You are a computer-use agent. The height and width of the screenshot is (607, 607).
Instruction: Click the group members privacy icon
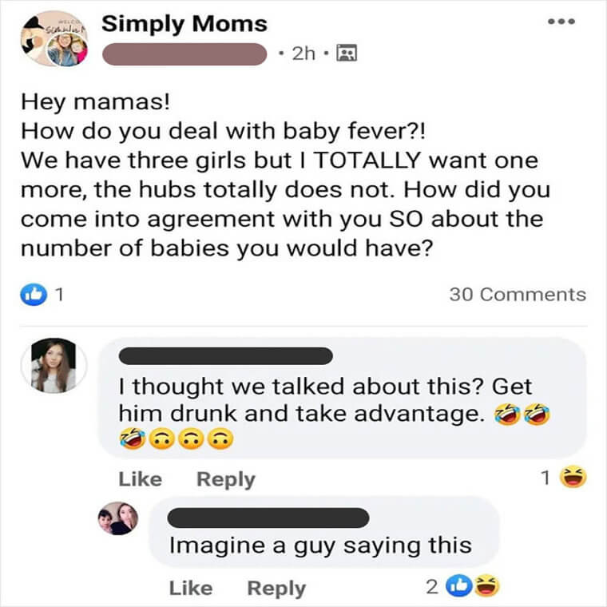click(x=347, y=53)
